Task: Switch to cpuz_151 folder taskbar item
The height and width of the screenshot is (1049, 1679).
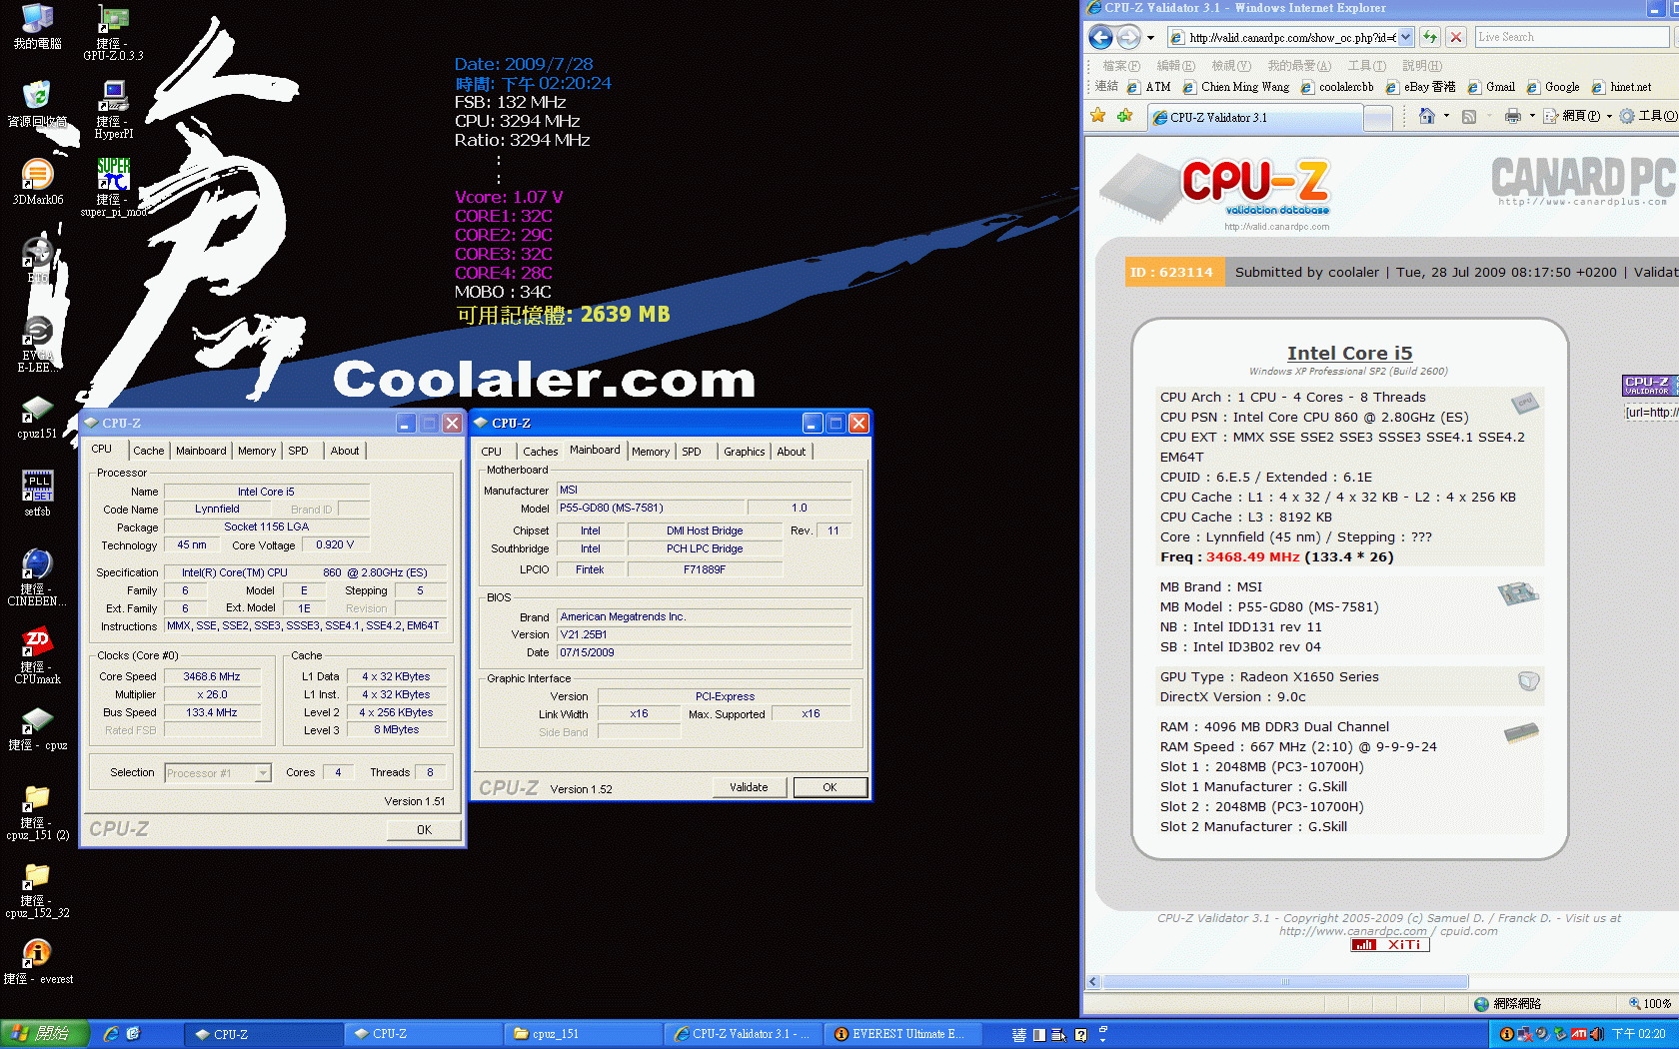Action: 583,1034
